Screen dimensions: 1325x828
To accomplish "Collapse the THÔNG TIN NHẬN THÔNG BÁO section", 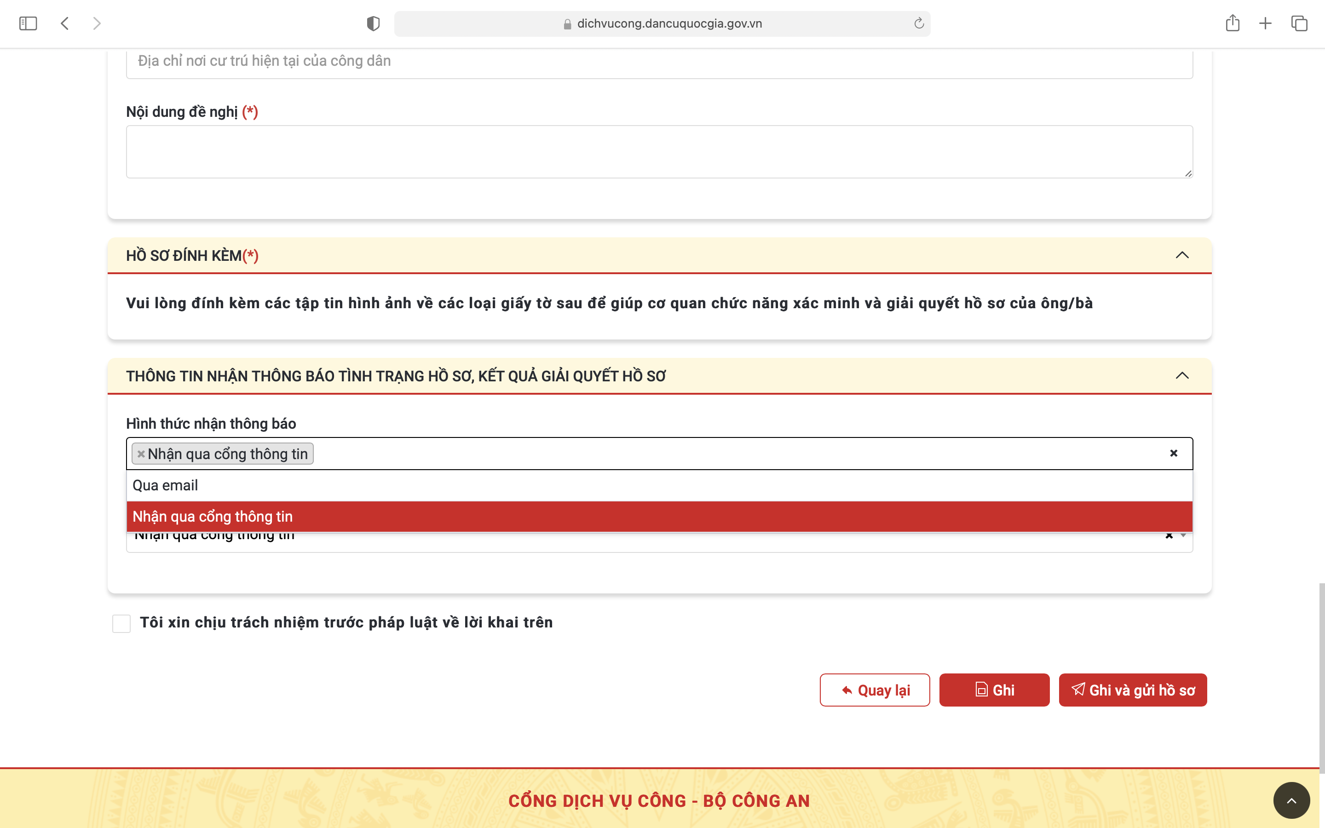I will 1182,376.
